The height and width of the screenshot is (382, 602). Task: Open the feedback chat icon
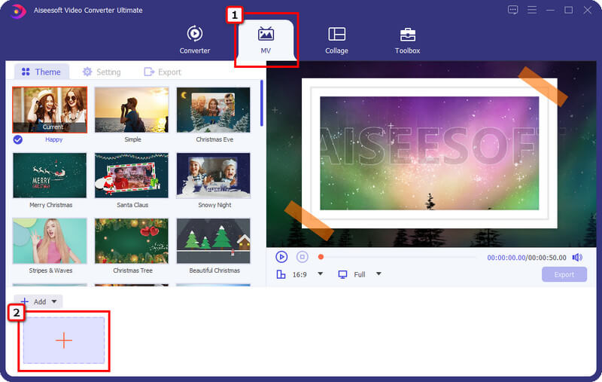(x=513, y=10)
